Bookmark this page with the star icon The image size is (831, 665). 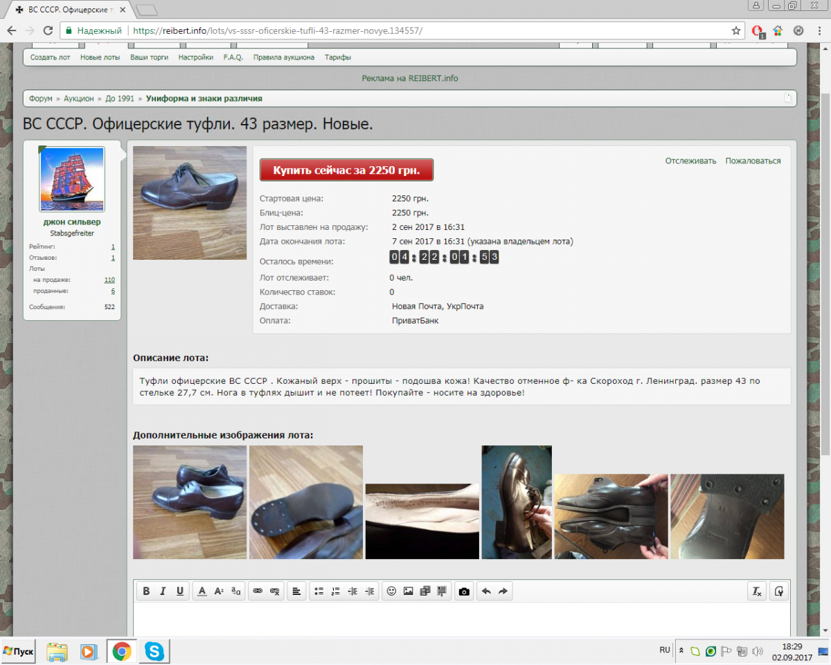[x=736, y=30]
